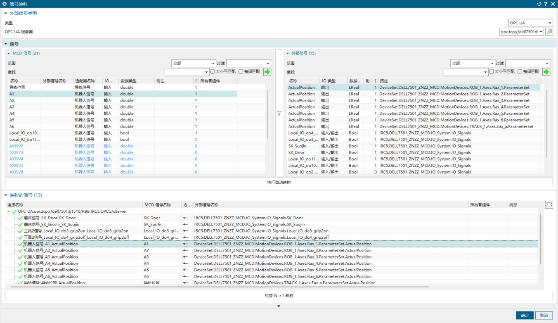Open help with the question mark icon
558x323 pixels.
point(546,4)
